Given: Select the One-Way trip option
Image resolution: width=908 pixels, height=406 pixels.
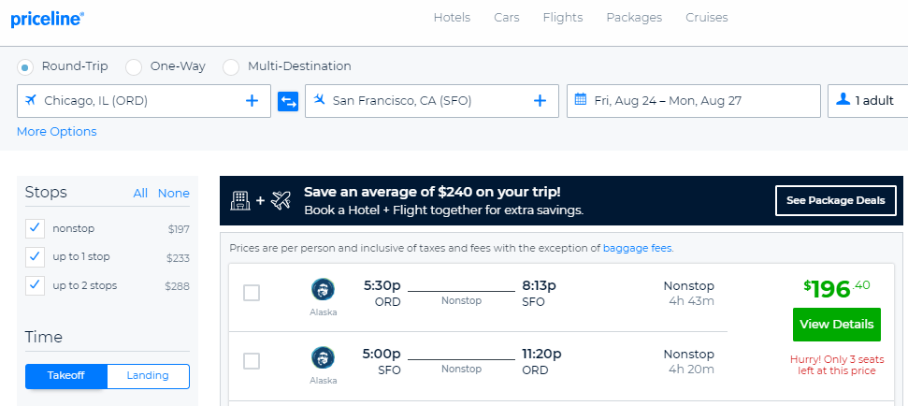Looking at the screenshot, I should [x=134, y=67].
